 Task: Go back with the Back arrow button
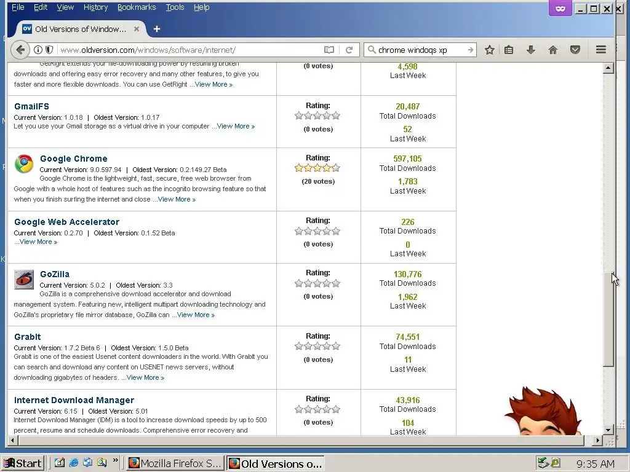pyautogui.click(x=20, y=50)
